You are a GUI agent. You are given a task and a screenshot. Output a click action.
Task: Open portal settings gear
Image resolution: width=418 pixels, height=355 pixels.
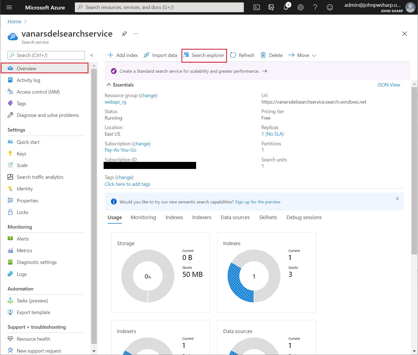point(301,7)
